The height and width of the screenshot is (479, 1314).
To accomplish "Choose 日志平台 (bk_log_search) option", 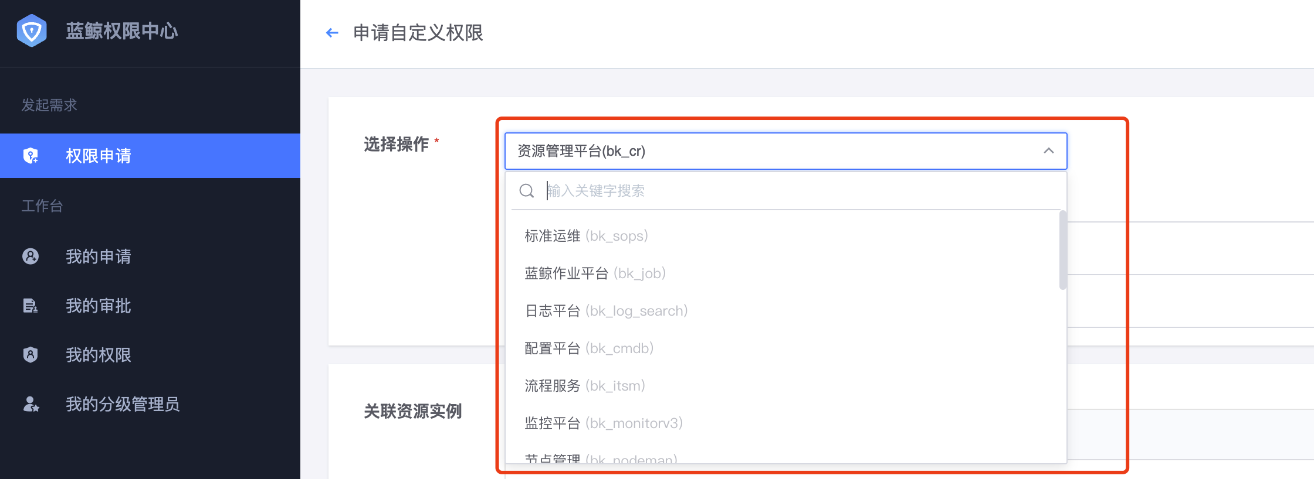I will 604,310.
